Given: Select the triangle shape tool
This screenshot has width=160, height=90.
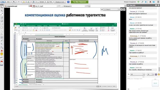Looking at the screenshot, I should (2, 34).
